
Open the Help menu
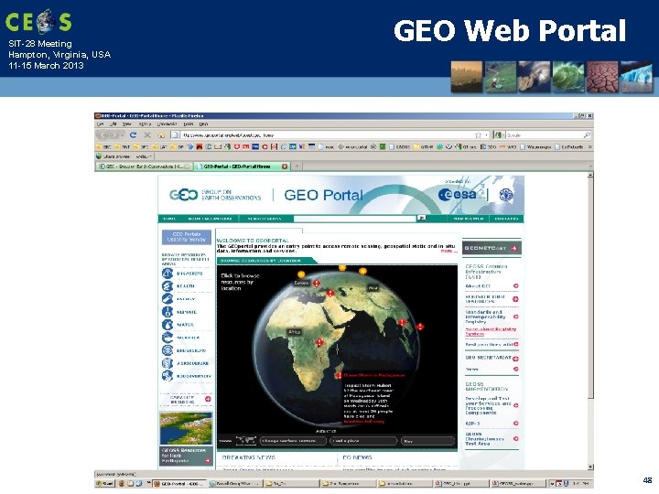[x=203, y=124]
